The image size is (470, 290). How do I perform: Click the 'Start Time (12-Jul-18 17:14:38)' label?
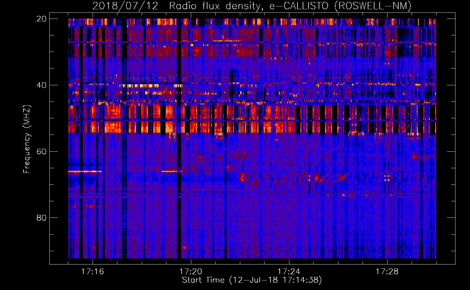[x=252, y=280]
